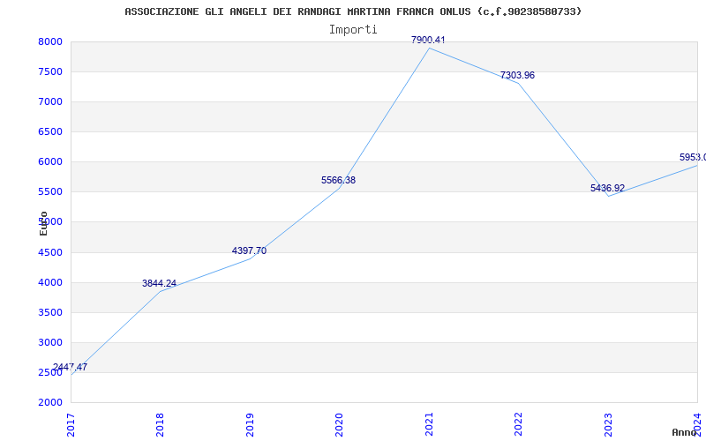The width and height of the screenshot is (706, 441).
Task: Click the x-axis year 2018
Action: [x=160, y=425]
